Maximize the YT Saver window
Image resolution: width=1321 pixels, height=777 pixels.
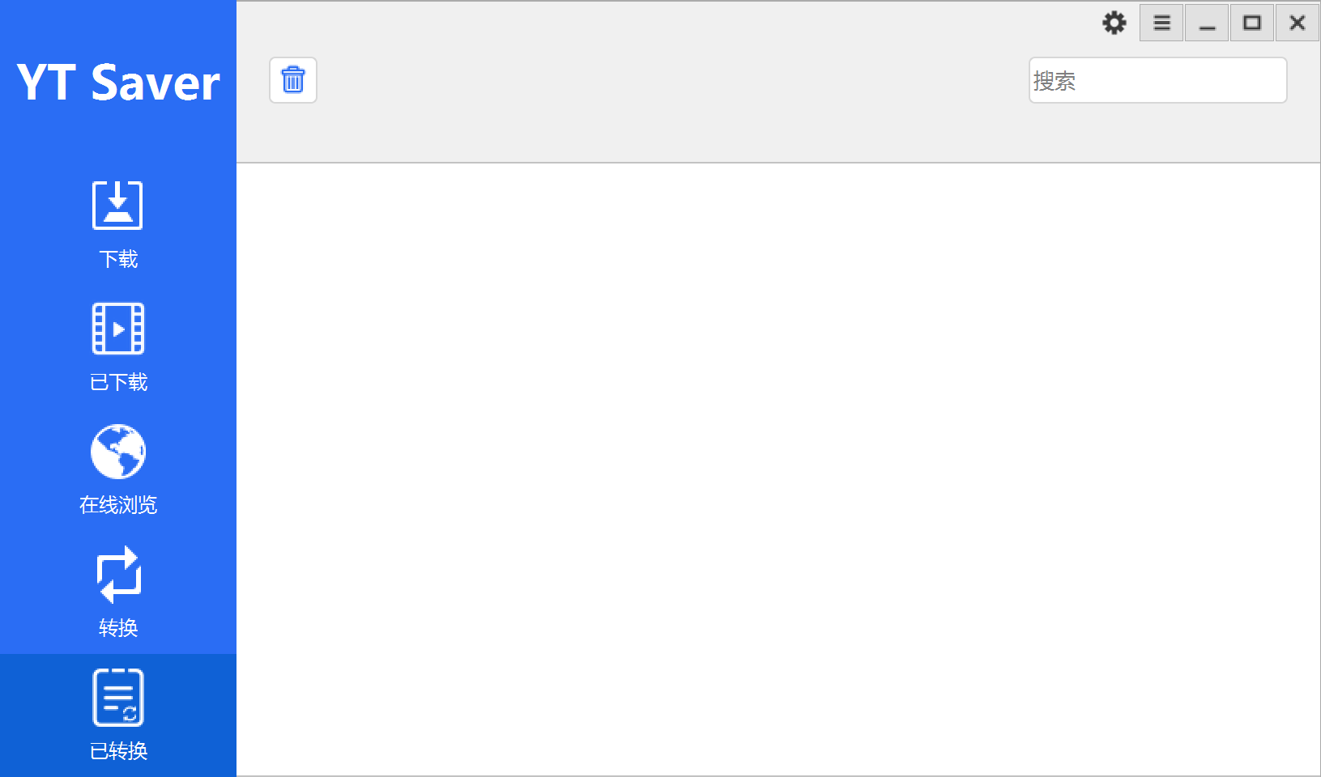pyautogui.click(x=1252, y=23)
